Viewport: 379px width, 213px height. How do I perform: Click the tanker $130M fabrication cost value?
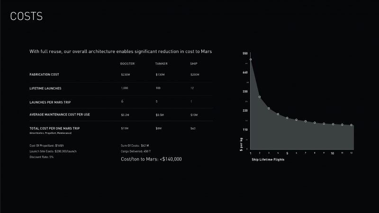(x=160, y=75)
